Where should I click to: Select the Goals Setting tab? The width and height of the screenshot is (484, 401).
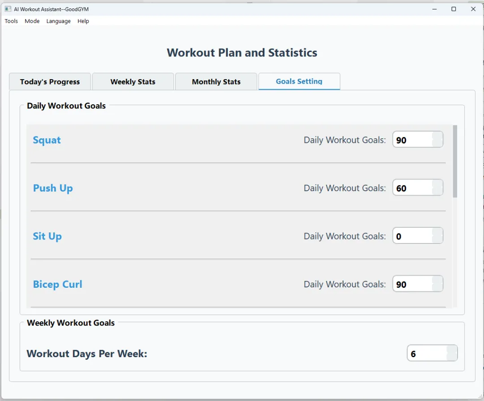tap(299, 81)
